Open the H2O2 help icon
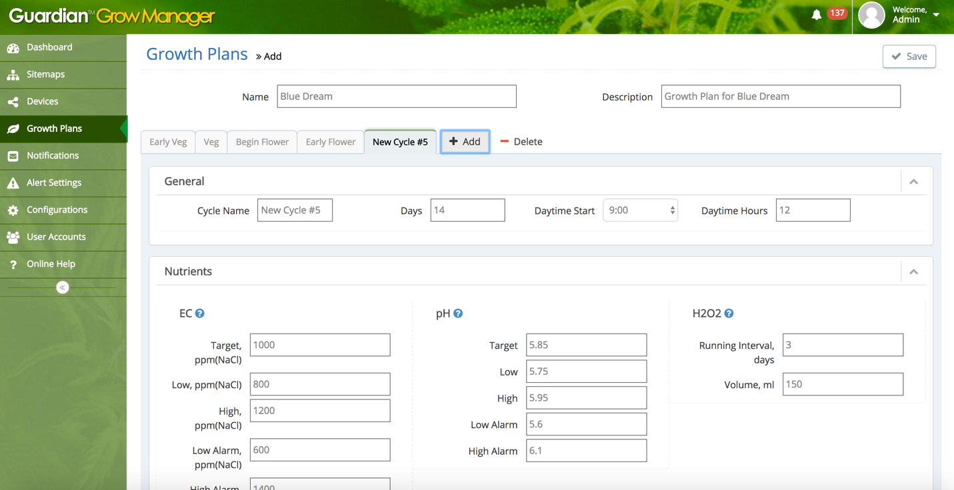The image size is (954, 490). point(729,313)
